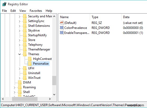This screenshot has width=147, height=108.
Task: Expand the UFH key
Action: pyautogui.click(x=19, y=69)
